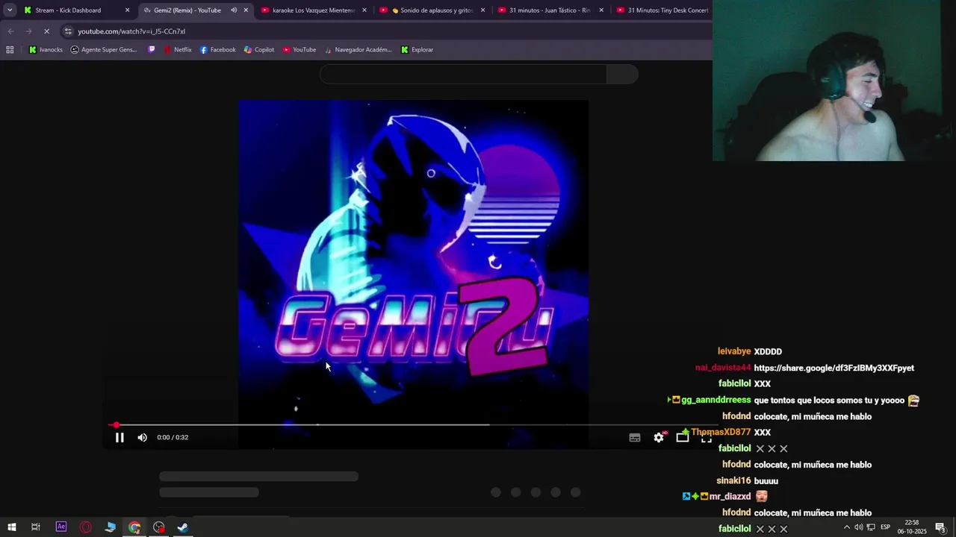
Task: Launch Adobe After Effects from the taskbar
Action: [61, 527]
